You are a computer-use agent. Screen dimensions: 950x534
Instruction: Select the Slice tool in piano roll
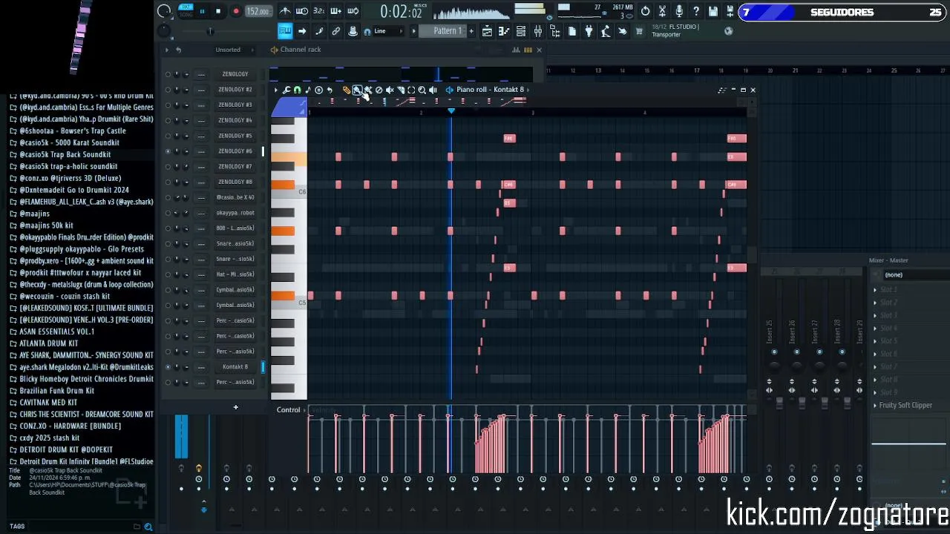tap(400, 90)
